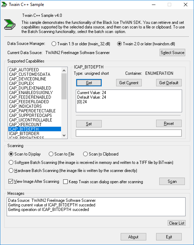Click the Get Current button

click(x=129, y=82)
